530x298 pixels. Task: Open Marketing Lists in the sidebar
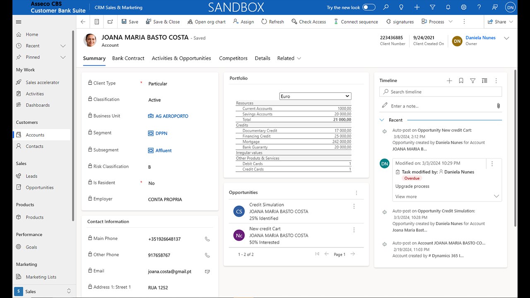(x=41, y=277)
